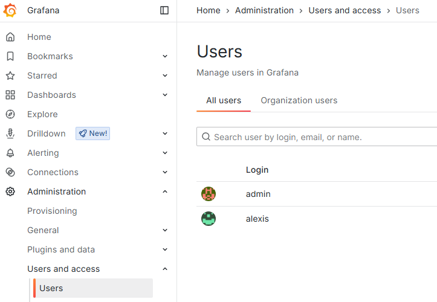Screen dimensions: 437x302
Task: Click the Alerting bell icon
Action: click(10, 153)
